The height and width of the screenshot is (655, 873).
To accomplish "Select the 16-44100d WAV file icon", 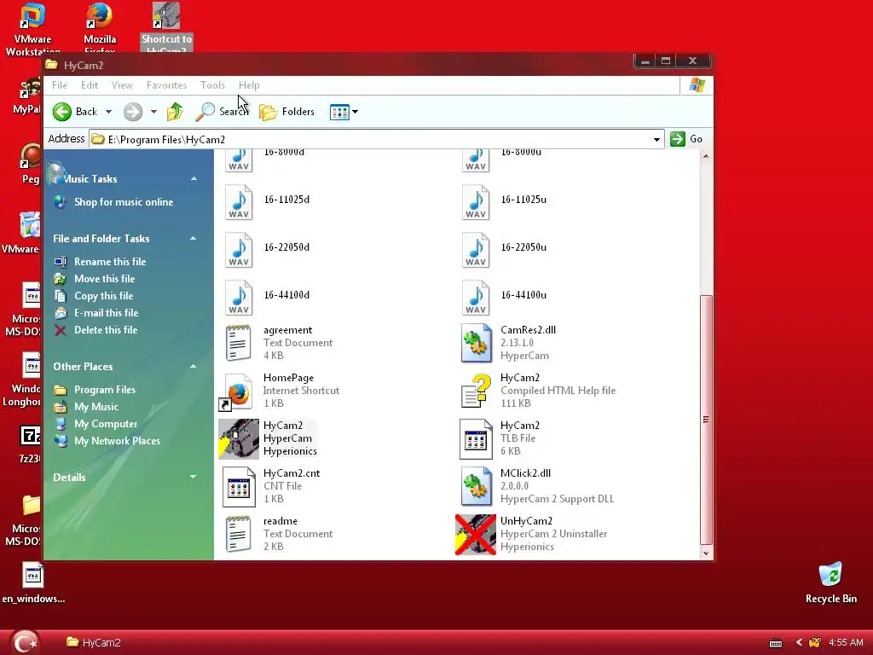I will [x=239, y=298].
